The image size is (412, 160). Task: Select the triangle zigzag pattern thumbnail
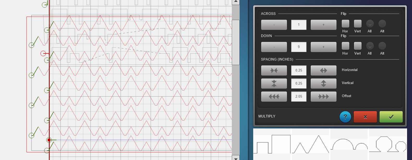tap(310, 144)
